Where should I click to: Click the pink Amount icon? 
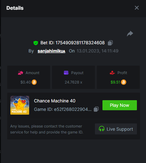(20, 73)
